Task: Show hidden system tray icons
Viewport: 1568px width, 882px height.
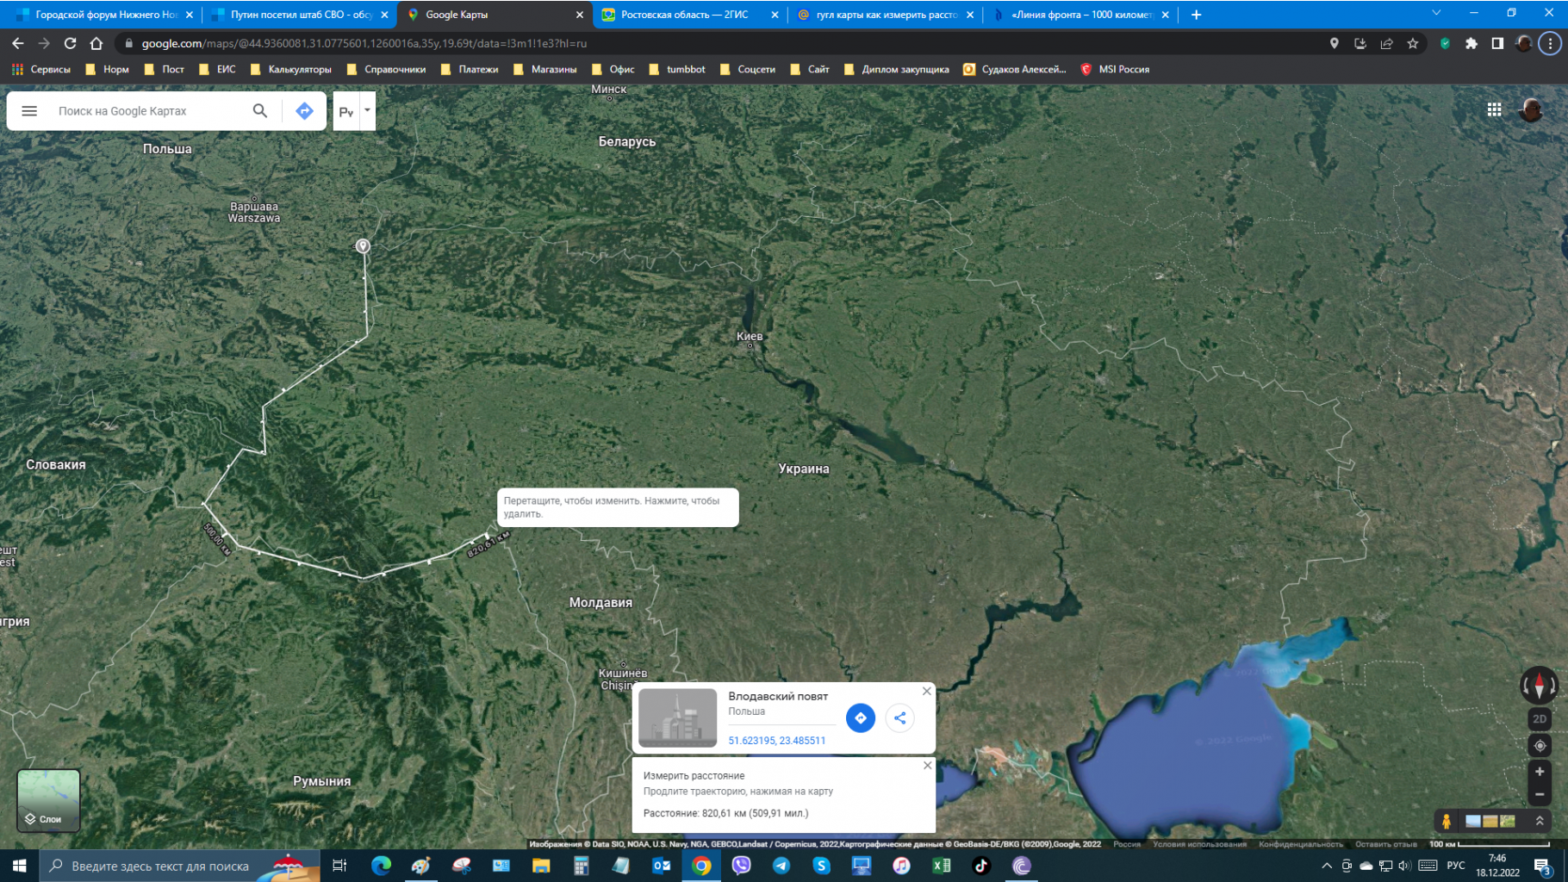Action: (x=1327, y=866)
